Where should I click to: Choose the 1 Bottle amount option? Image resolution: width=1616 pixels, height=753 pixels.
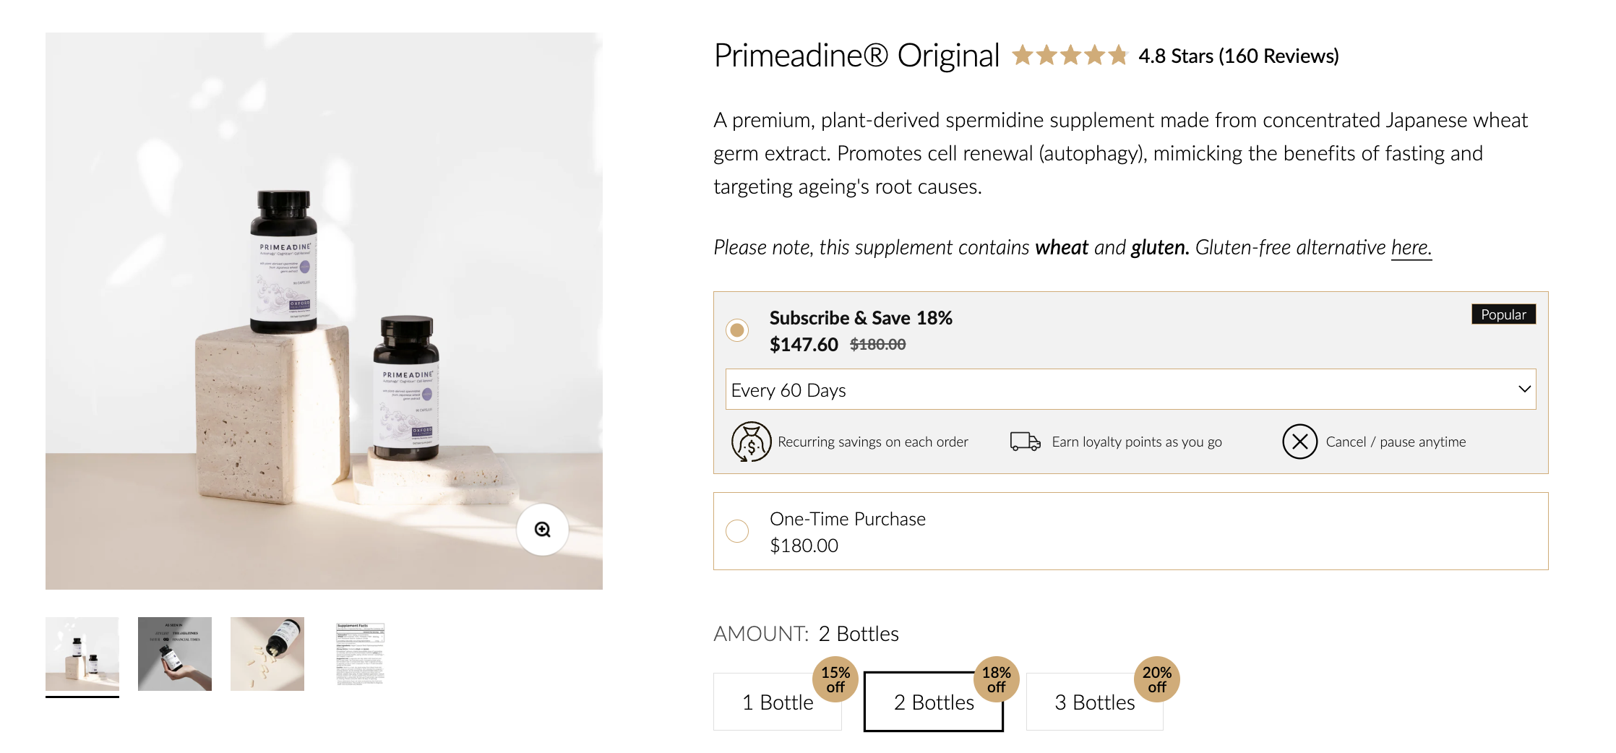click(777, 702)
